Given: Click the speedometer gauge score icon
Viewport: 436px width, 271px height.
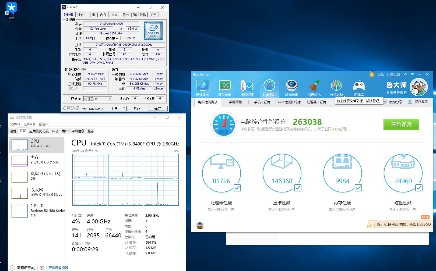Looking at the screenshot, I should 224,125.
